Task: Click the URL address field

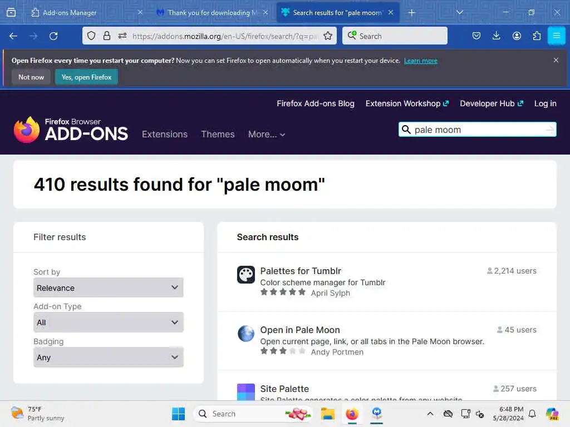Action: (x=225, y=36)
